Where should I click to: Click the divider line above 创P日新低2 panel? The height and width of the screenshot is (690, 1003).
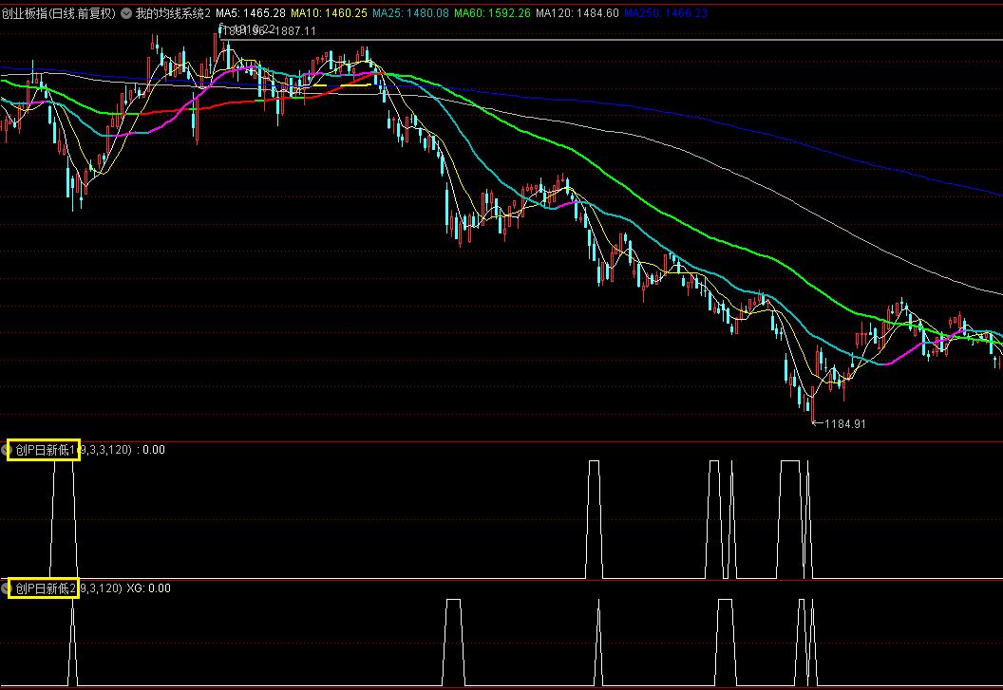501,579
